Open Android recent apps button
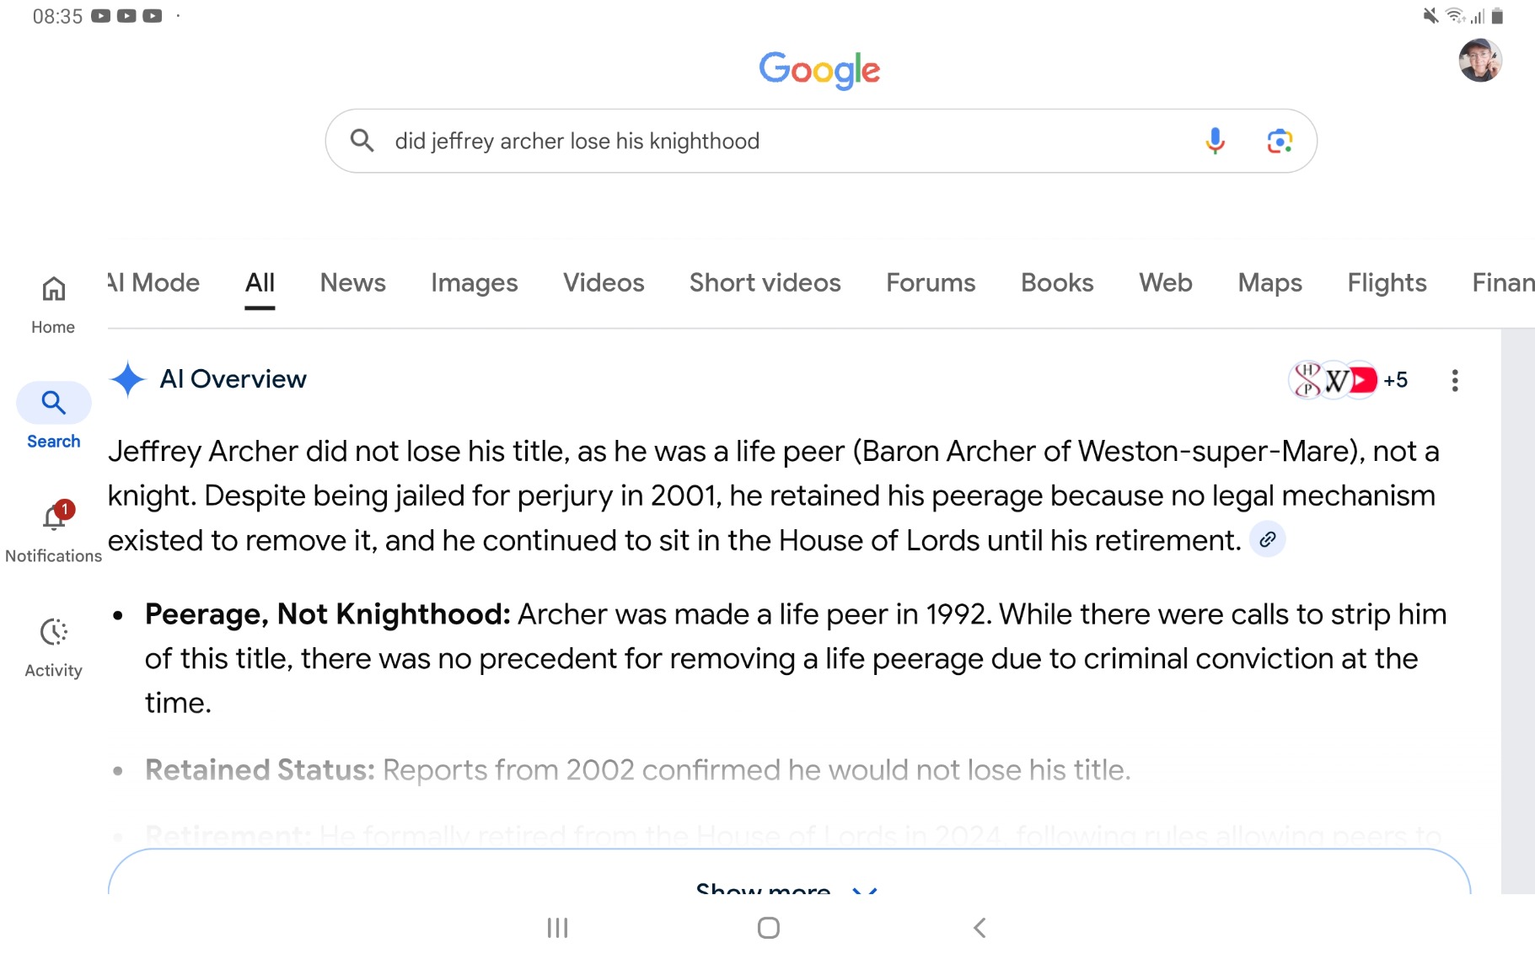The image size is (1535, 959). [557, 928]
